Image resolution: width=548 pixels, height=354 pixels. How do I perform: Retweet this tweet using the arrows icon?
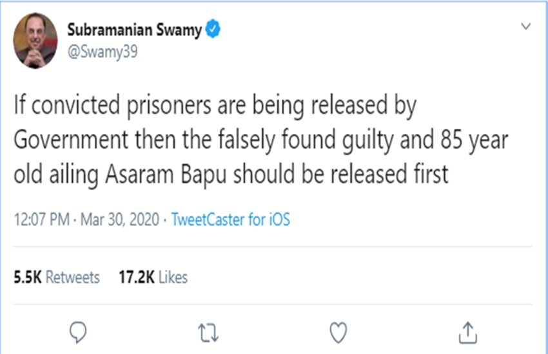tap(208, 331)
